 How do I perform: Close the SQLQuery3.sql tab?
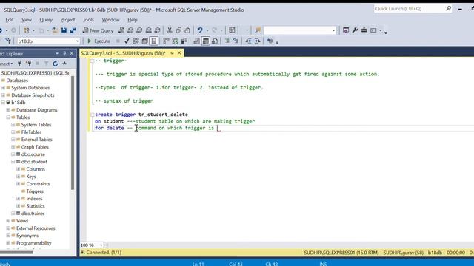tap(179, 53)
